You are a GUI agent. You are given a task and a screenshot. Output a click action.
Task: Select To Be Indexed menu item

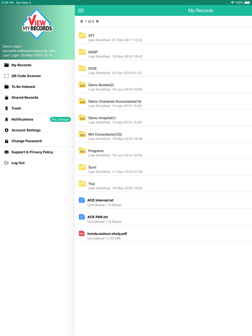click(x=23, y=87)
